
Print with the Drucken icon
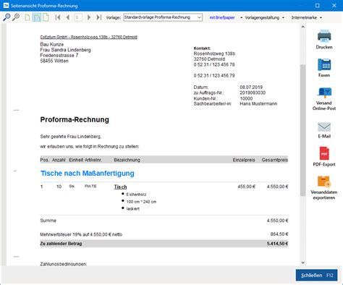[324, 39]
